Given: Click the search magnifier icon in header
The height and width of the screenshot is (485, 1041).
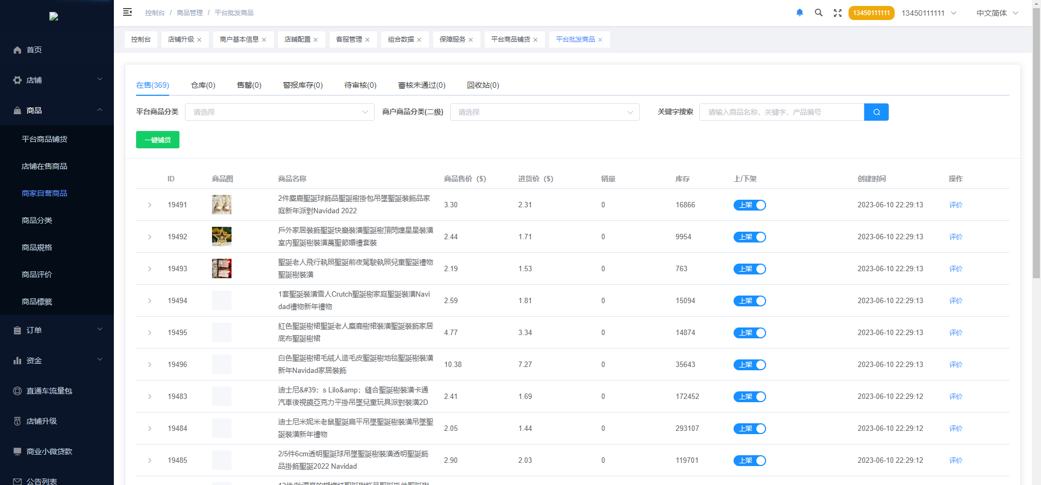Looking at the screenshot, I should click(x=819, y=12).
